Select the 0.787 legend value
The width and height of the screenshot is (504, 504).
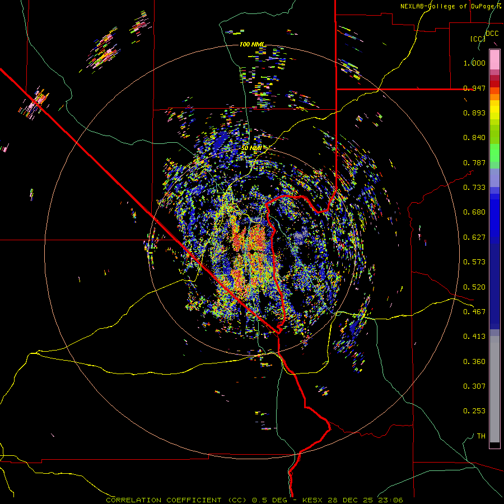point(474,162)
